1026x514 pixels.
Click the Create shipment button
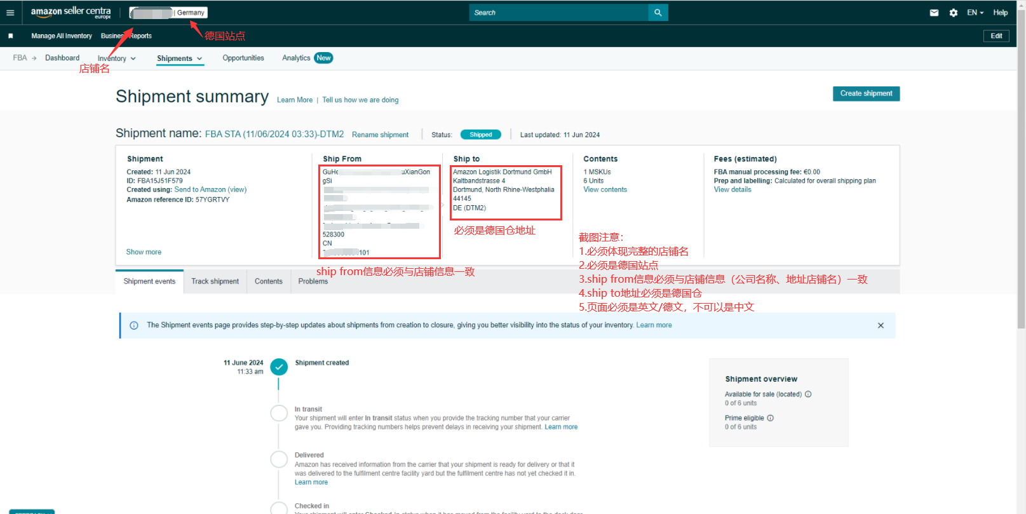click(866, 93)
